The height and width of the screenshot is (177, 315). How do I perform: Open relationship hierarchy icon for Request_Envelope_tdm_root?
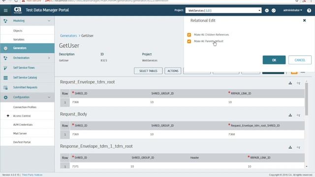click(290, 83)
